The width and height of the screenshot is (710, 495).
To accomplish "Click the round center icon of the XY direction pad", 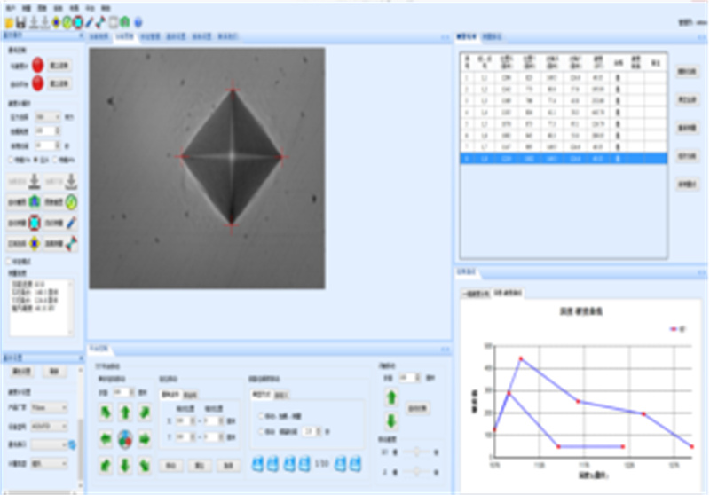I will tap(125, 438).
